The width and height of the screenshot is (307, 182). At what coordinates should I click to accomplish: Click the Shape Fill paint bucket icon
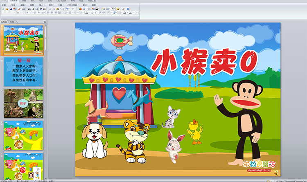coord(125,13)
